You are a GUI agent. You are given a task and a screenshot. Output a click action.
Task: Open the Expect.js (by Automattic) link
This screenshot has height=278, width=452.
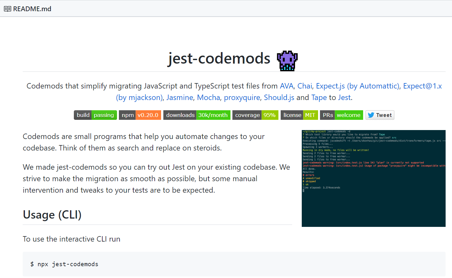pos(358,86)
